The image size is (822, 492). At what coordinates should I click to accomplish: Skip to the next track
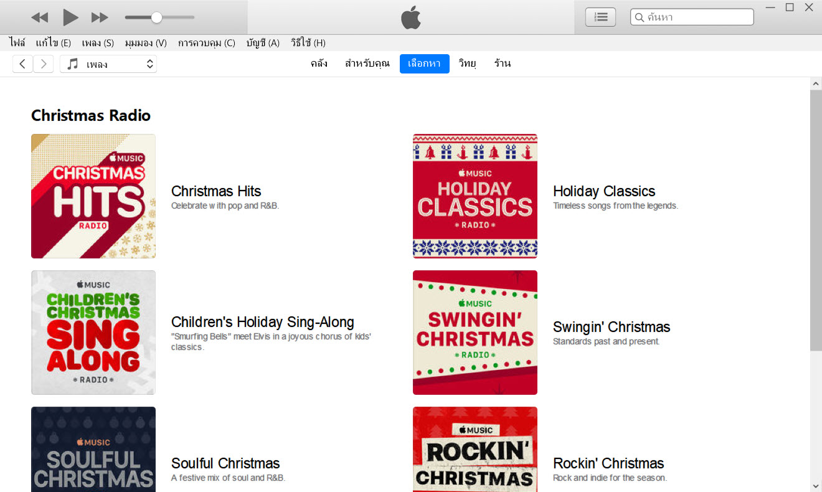(100, 17)
